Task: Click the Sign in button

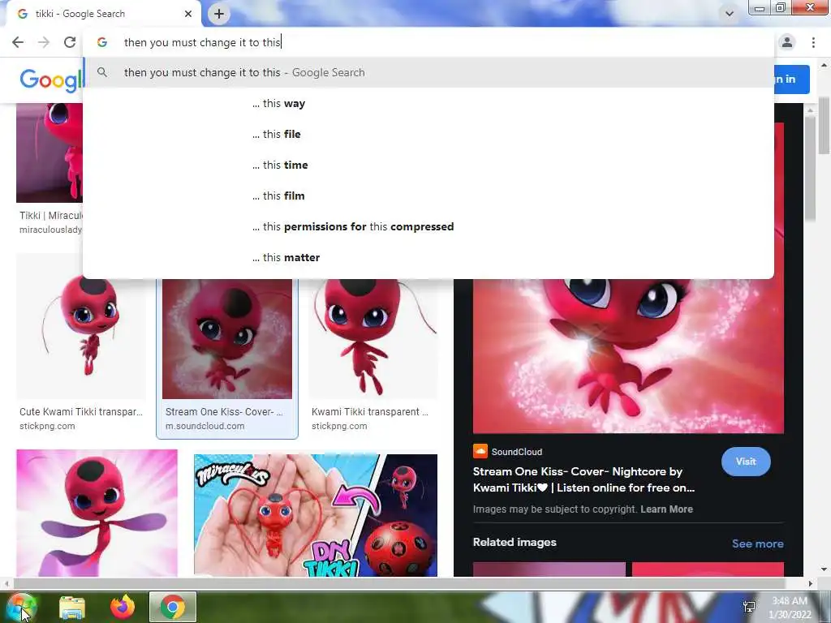Action: pyautogui.click(x=790, y=79)
